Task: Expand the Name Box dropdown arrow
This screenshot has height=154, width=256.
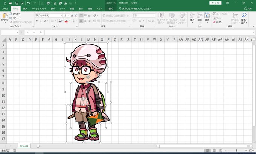Action: pos(17,32)
